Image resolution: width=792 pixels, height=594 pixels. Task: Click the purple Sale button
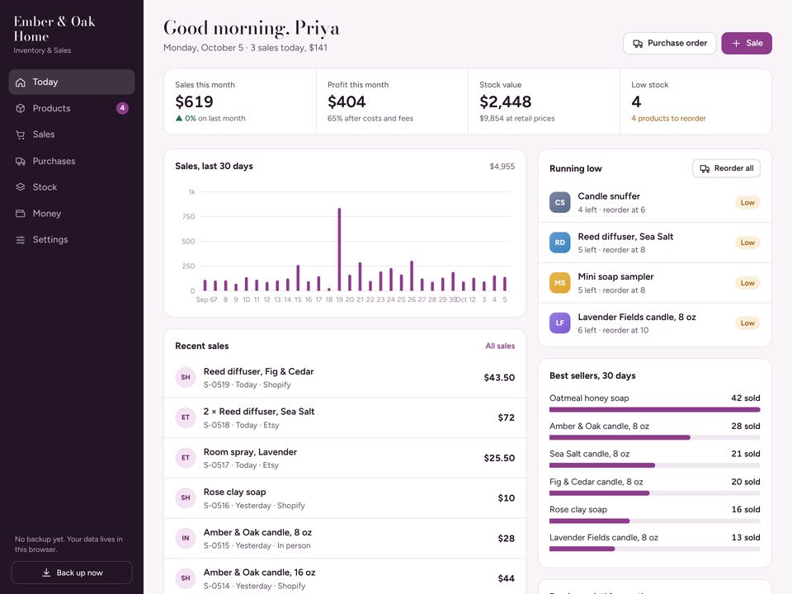[x=747, y=44]
